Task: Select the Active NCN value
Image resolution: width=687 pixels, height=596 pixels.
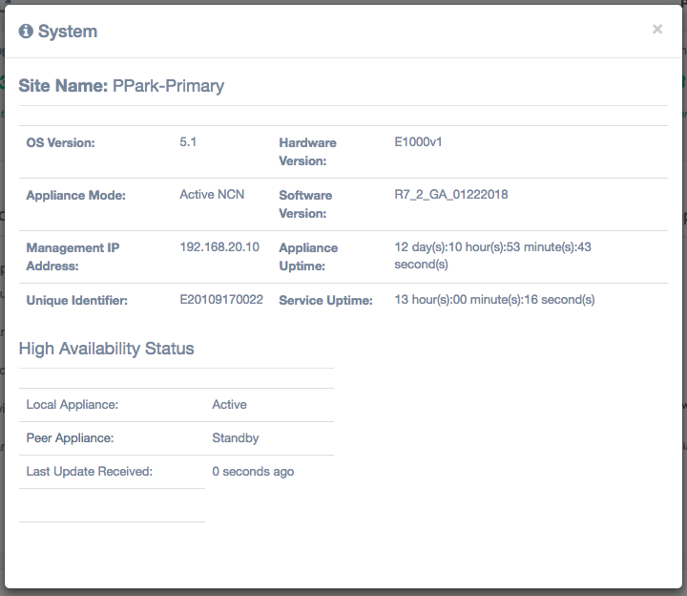Action: 212,194
